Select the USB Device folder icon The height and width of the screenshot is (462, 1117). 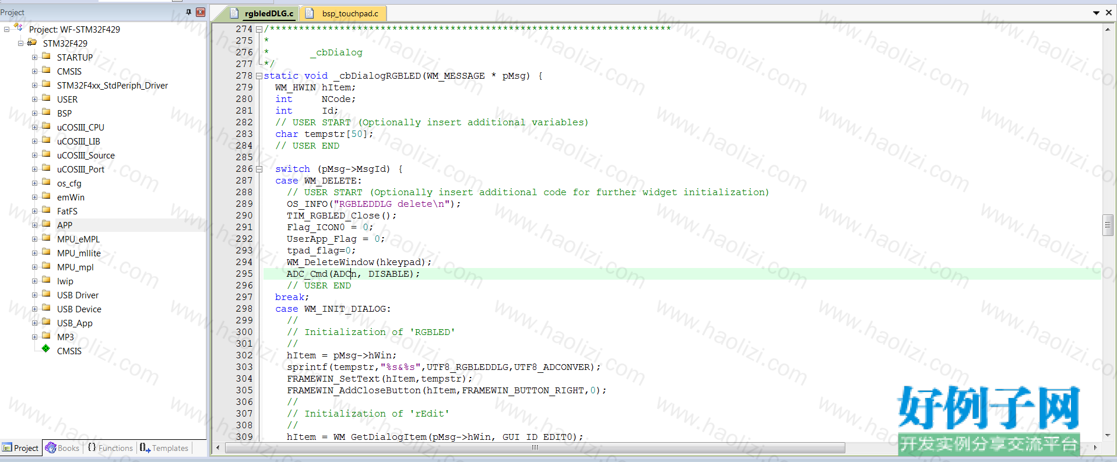click(x=46, y=308)
